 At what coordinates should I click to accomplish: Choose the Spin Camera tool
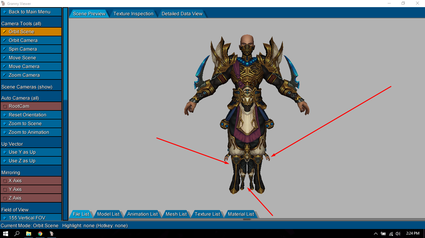(x=31, y=49)
